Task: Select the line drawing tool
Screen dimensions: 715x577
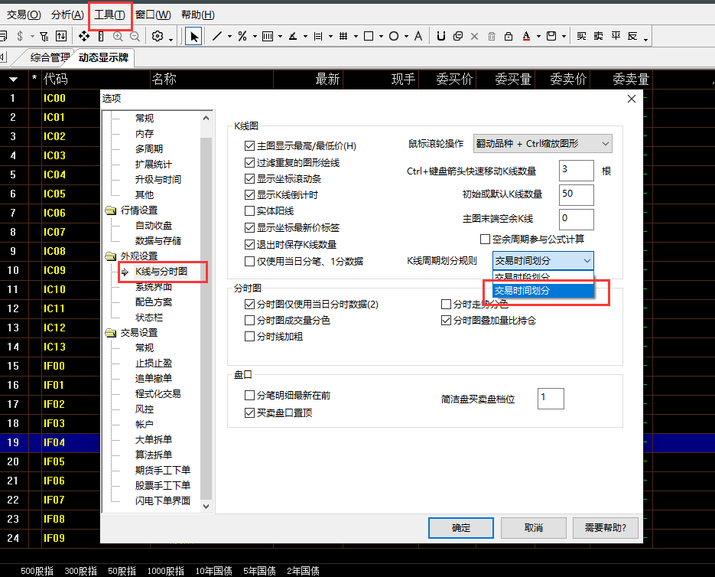Action: pyautogui.click(x=217, y=36)
